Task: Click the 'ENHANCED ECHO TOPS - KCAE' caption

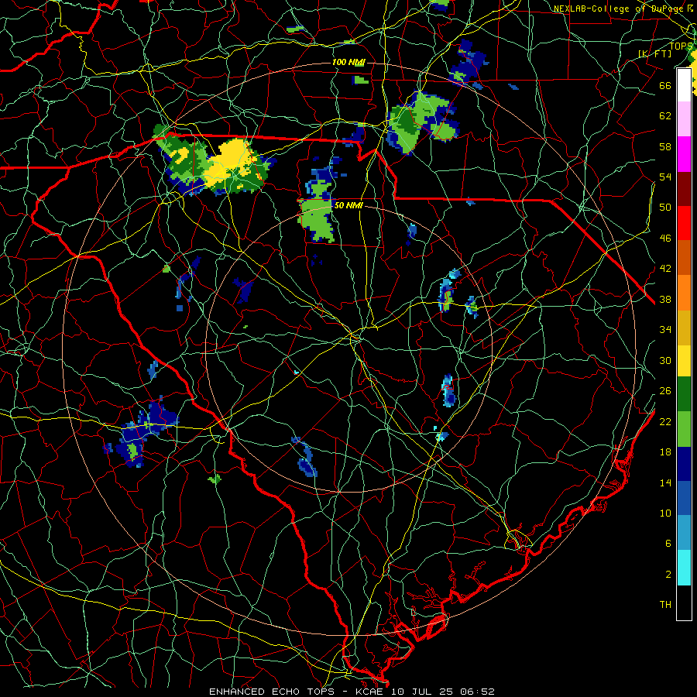Action: click(x=296, y=692)
